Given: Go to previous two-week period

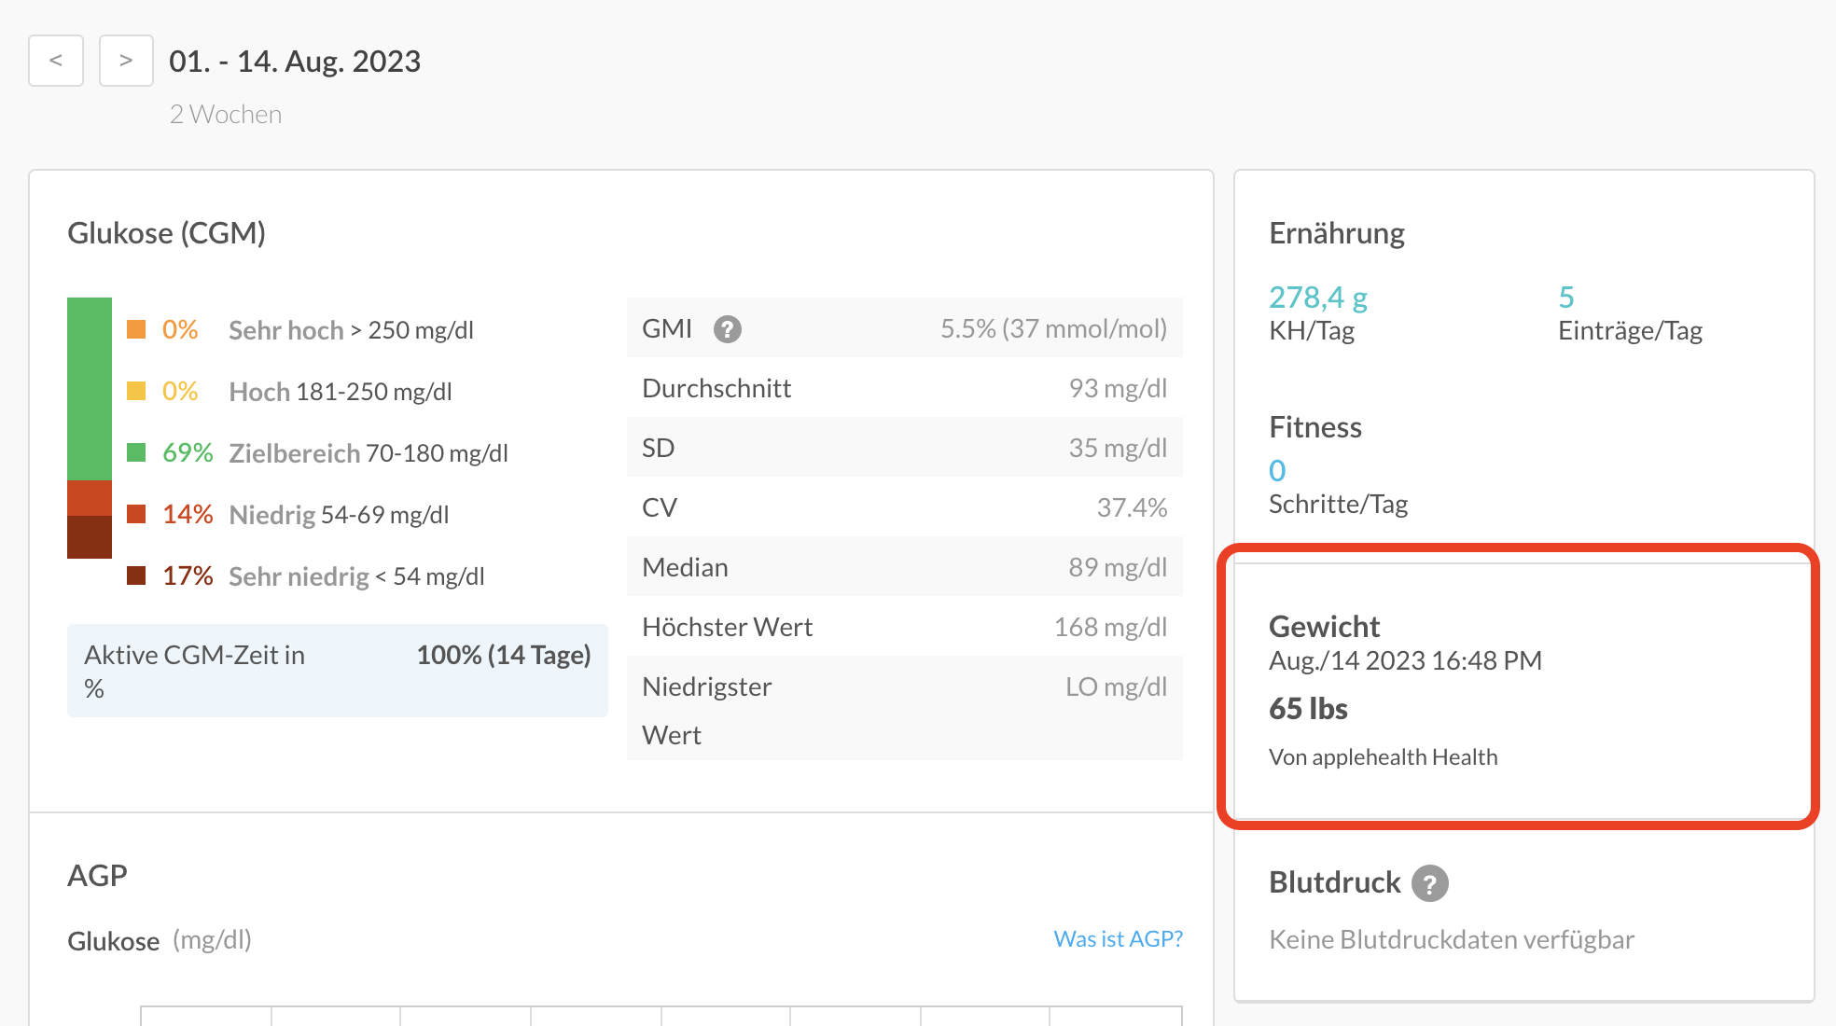Looking at the screenshot, I should 56,61.
